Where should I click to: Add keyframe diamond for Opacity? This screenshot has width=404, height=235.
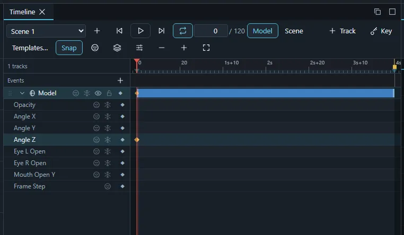122,105
